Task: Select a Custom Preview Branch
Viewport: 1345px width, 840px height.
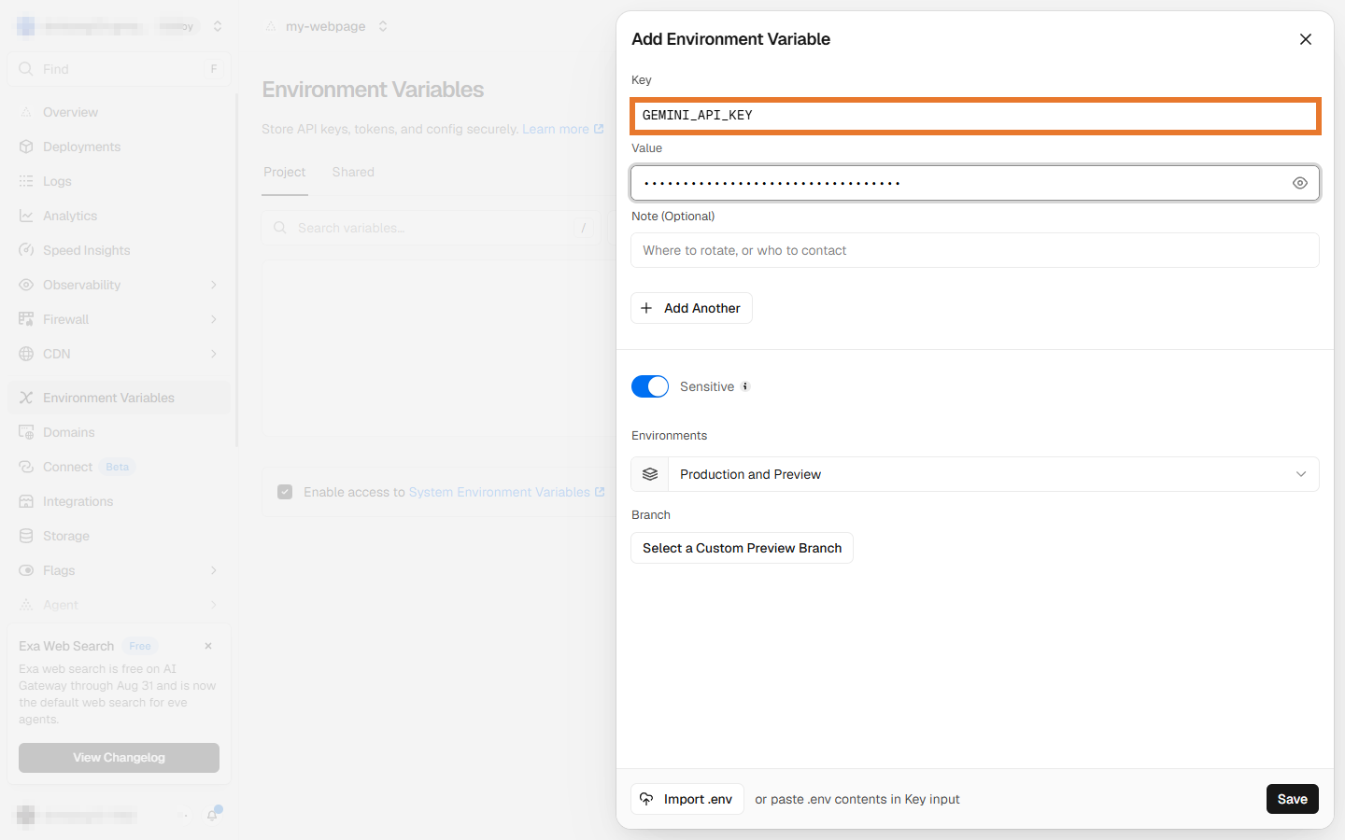Action: pos(742,548)
